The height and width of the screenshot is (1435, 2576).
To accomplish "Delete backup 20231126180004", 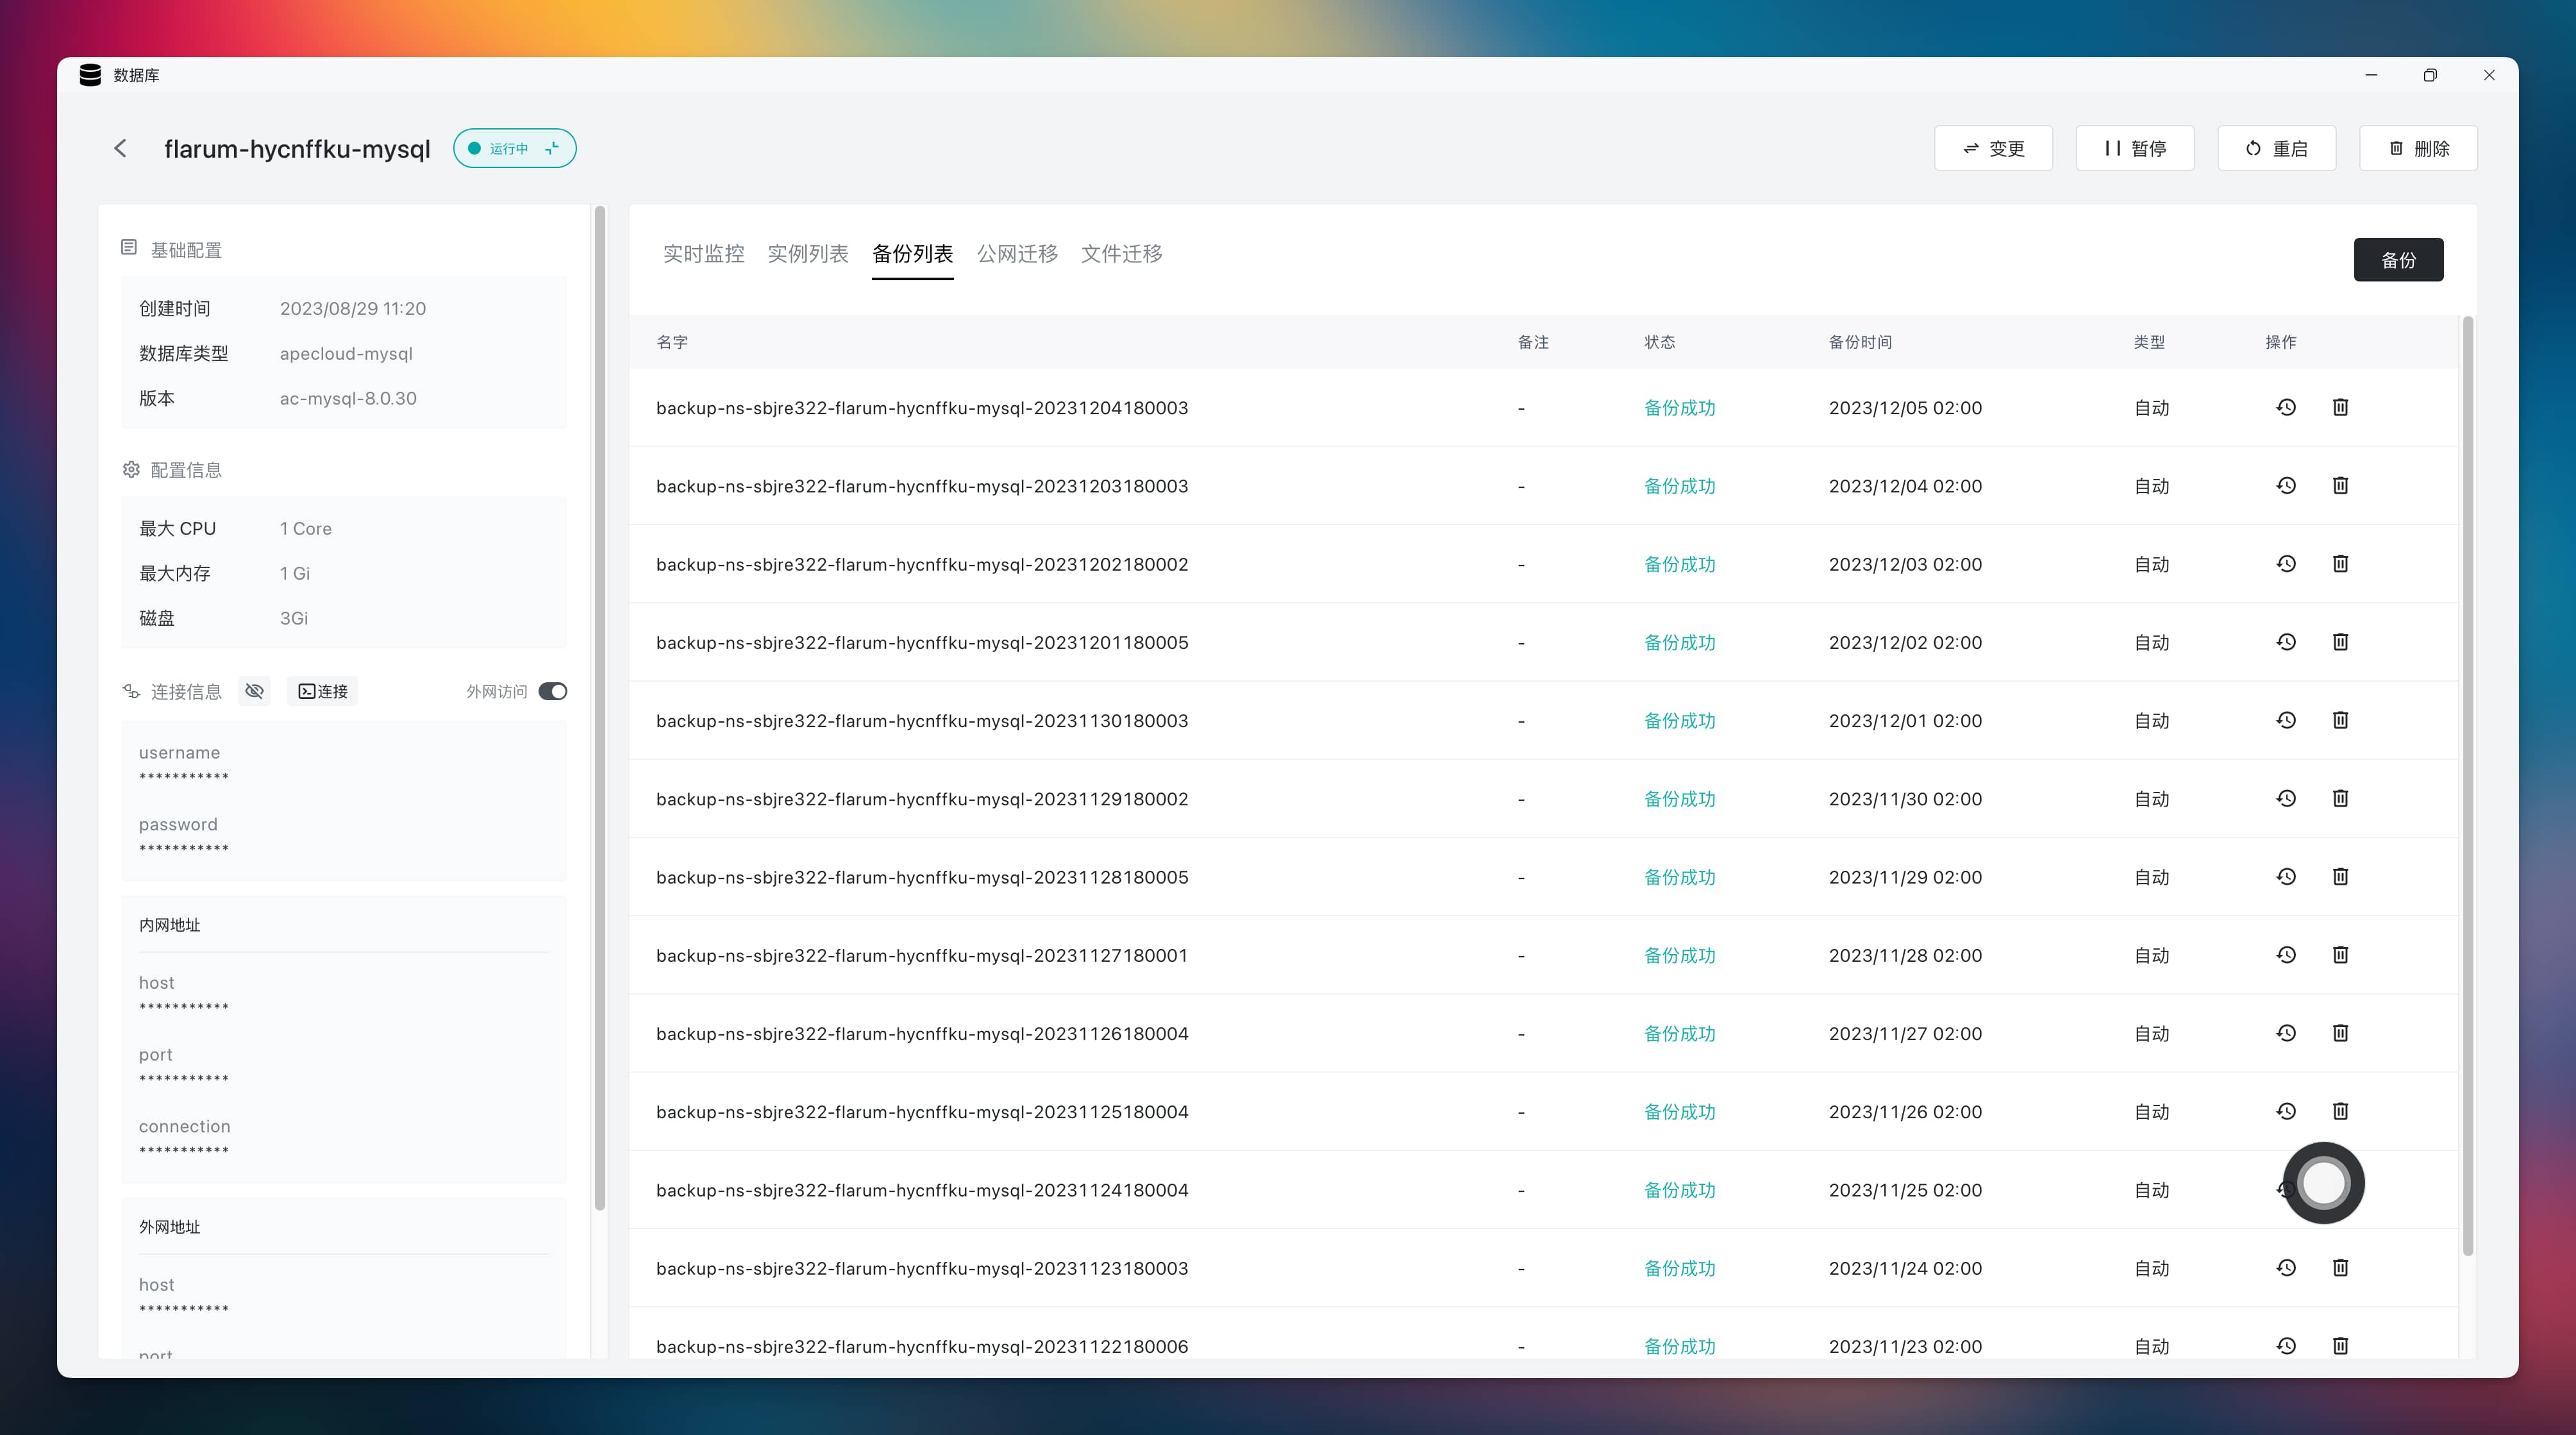I will pyautogui.click(x=2340, y=1033).
